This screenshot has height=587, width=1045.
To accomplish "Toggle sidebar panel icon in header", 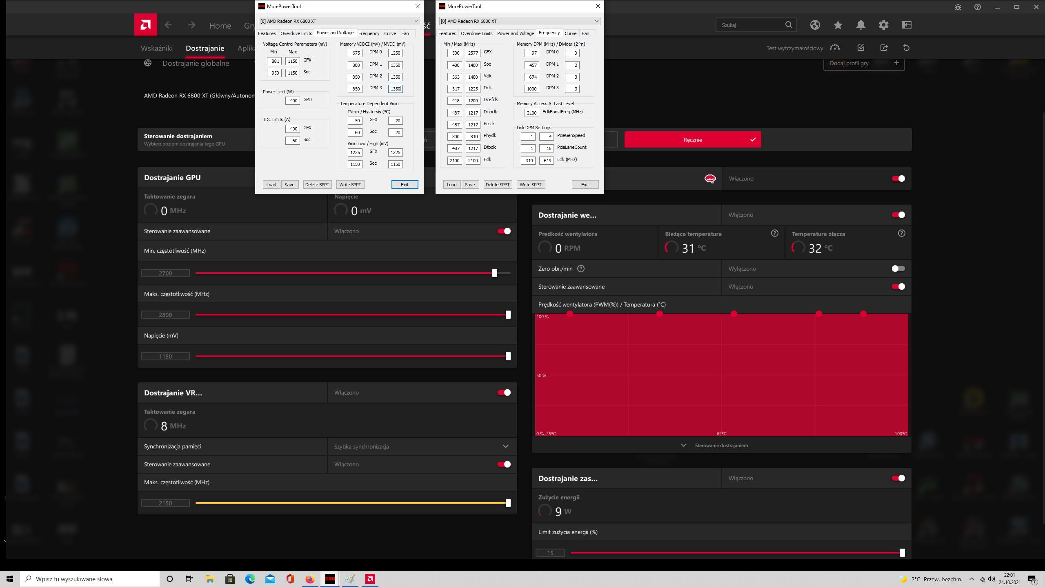I will pyautogui.click(x=906, y=25).
